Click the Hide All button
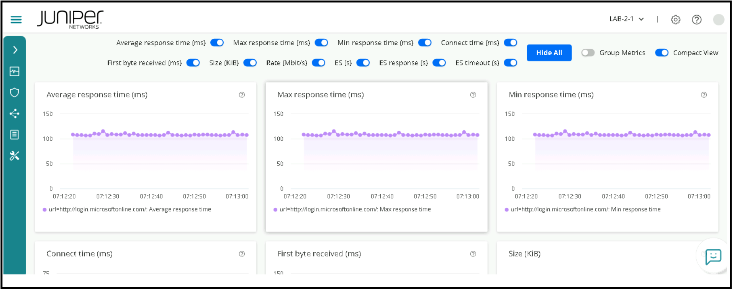Screen dimensions: 732x289 coord(549,53)
